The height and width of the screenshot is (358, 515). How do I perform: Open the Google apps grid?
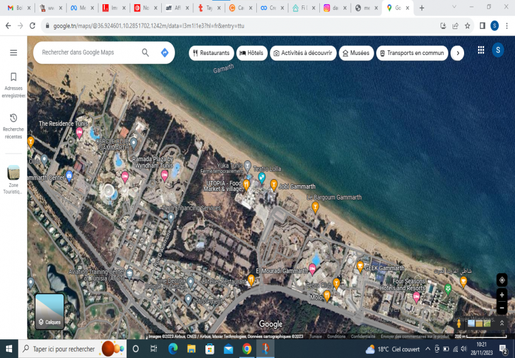click(x=481, y=50)
